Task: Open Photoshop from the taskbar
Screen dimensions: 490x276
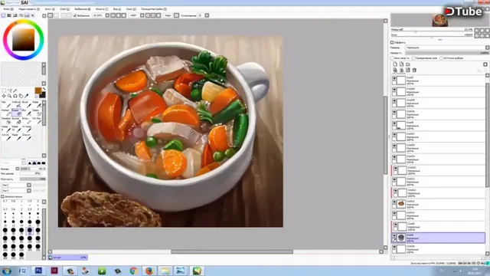Action: [38, 271]
